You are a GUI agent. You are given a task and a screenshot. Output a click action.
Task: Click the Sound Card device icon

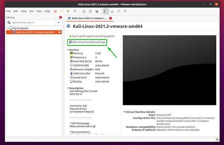(71, 78)
